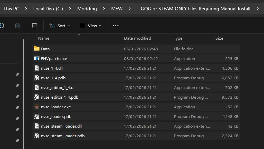Select the Data folder icon
The image size is (264, 149).
[x=37, y=49]
